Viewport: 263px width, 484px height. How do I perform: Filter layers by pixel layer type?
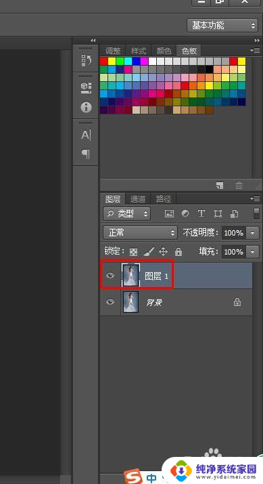pyautogui.click(x=169, y=214)
